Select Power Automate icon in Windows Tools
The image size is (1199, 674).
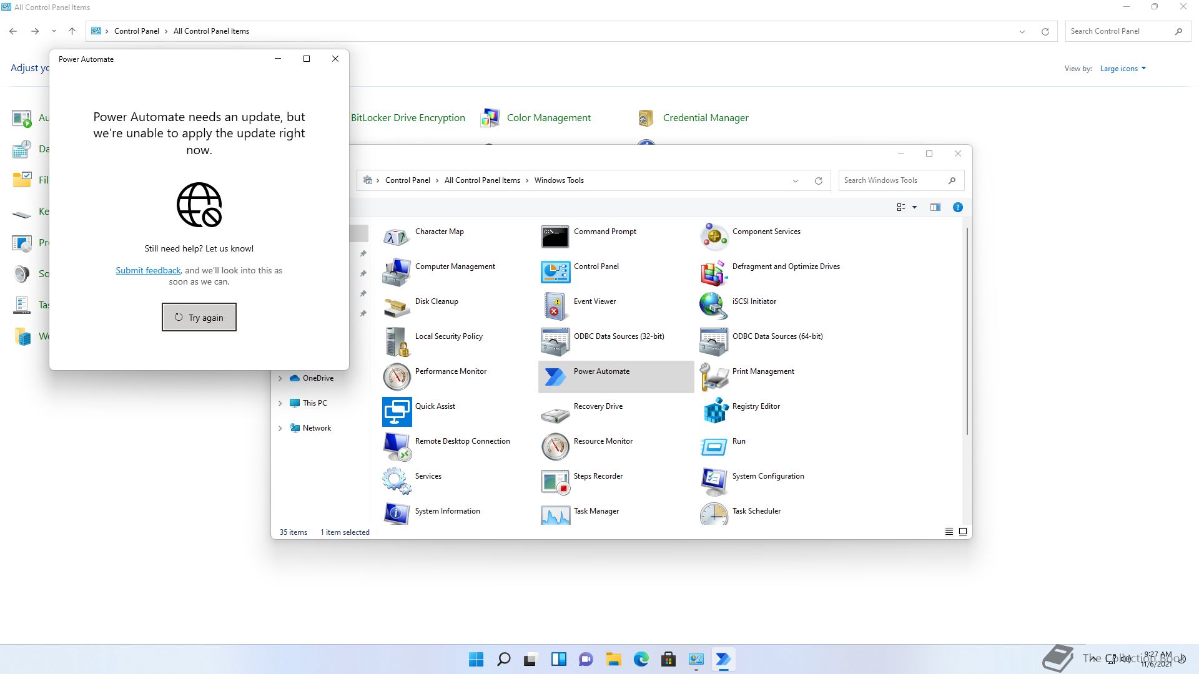(555, 376)
